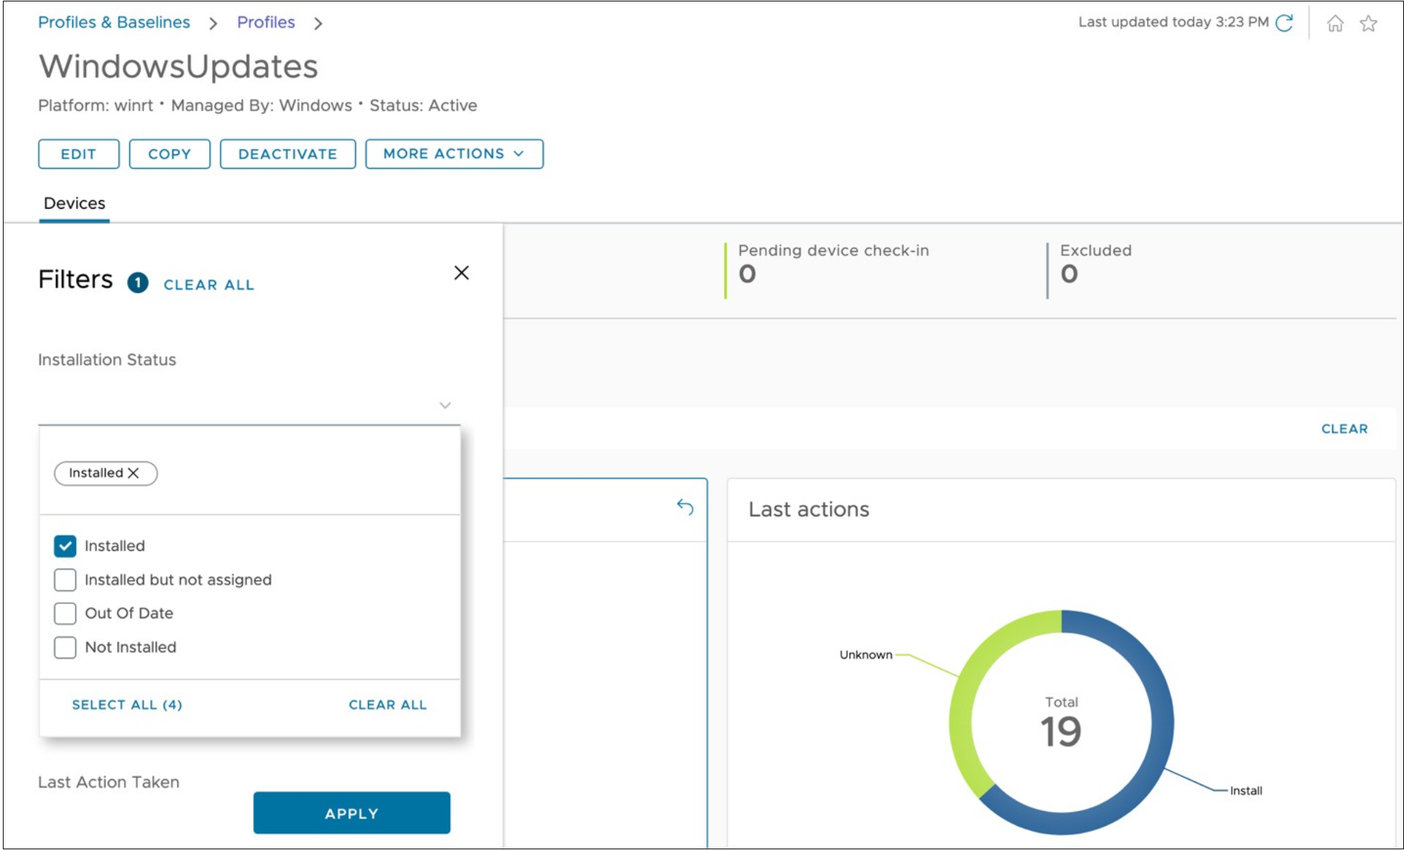Click the star favorite icon
The height and width of the screenshot is (850, 1404).
(1368, 24)
